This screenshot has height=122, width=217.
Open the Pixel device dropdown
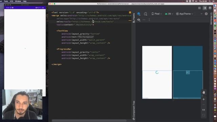coord(157,14)
